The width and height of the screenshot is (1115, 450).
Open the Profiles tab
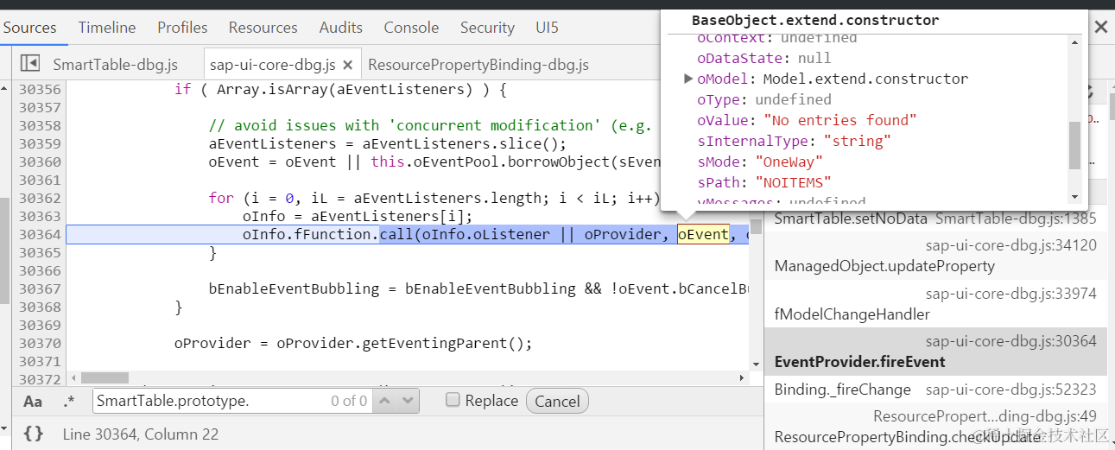182,28
